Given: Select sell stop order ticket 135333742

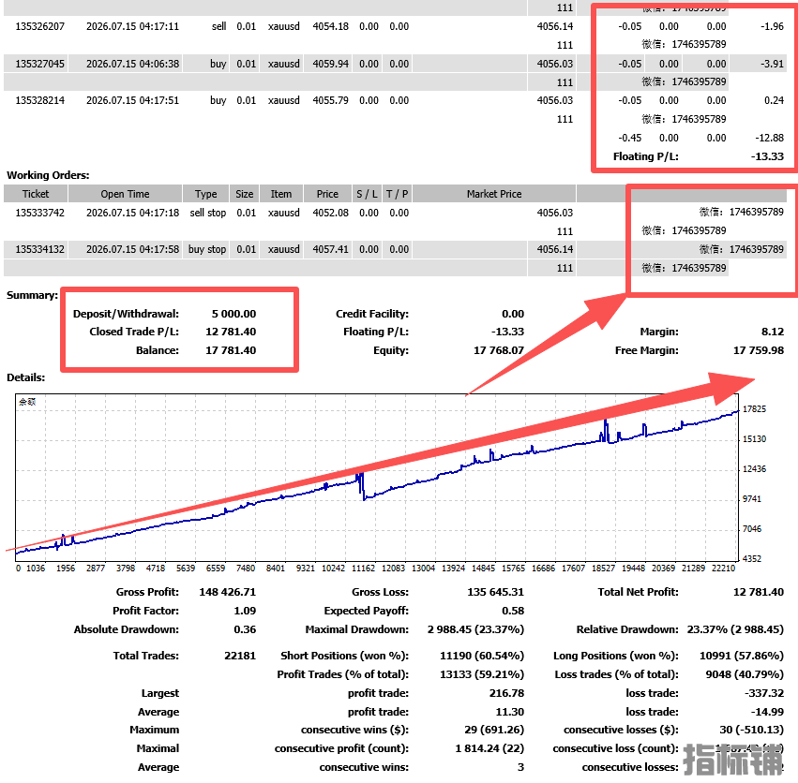Looking at the screenshot, I should point(39,213).
